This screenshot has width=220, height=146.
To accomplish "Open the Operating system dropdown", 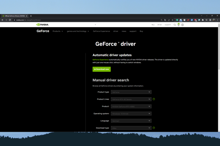I will point(131,113).
